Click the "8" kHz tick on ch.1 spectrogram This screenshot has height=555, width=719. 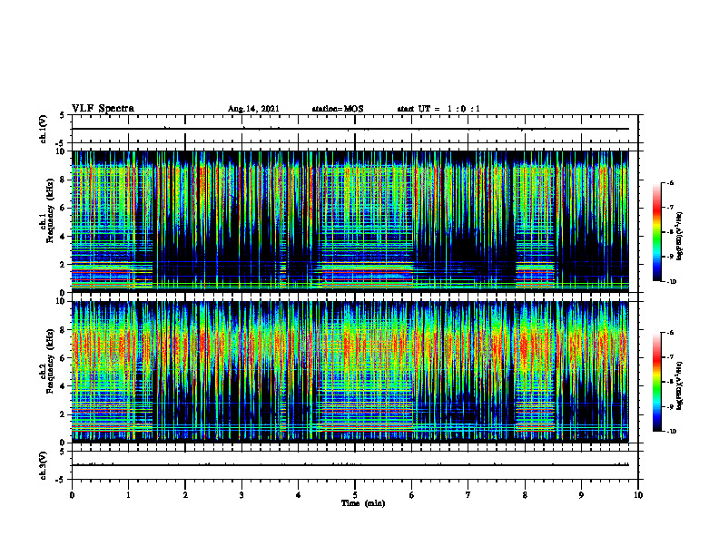(64, 180)
